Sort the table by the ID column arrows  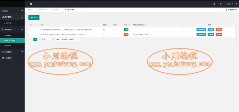(x=34, y=25)
